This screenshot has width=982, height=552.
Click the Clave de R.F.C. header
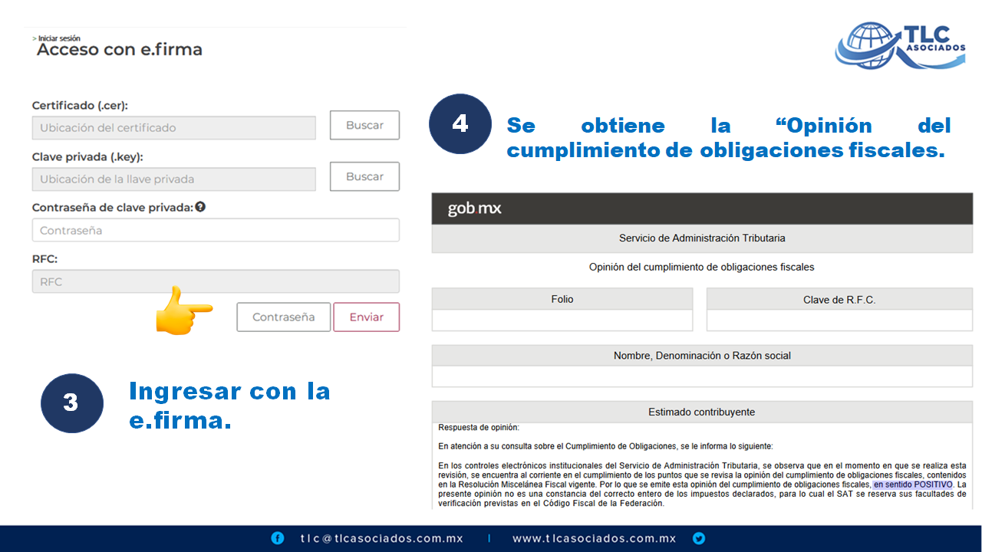point(839,300)
